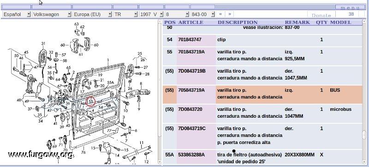The height and width of the screenshot is (167, 369).
Task: Go to previous illustration with « button
Action: [x=220, y=14]
